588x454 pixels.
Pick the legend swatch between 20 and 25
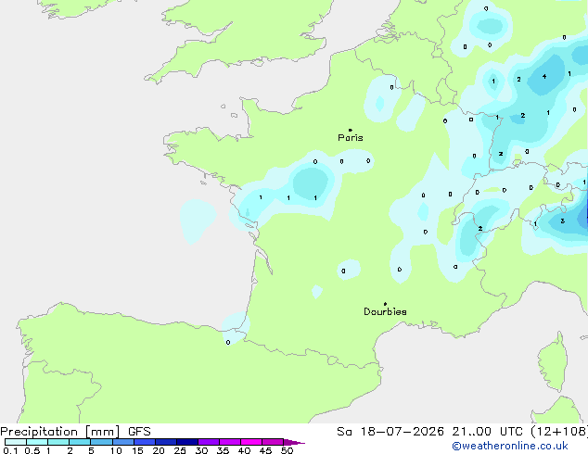pyautogui.click(x=166, y=442)
